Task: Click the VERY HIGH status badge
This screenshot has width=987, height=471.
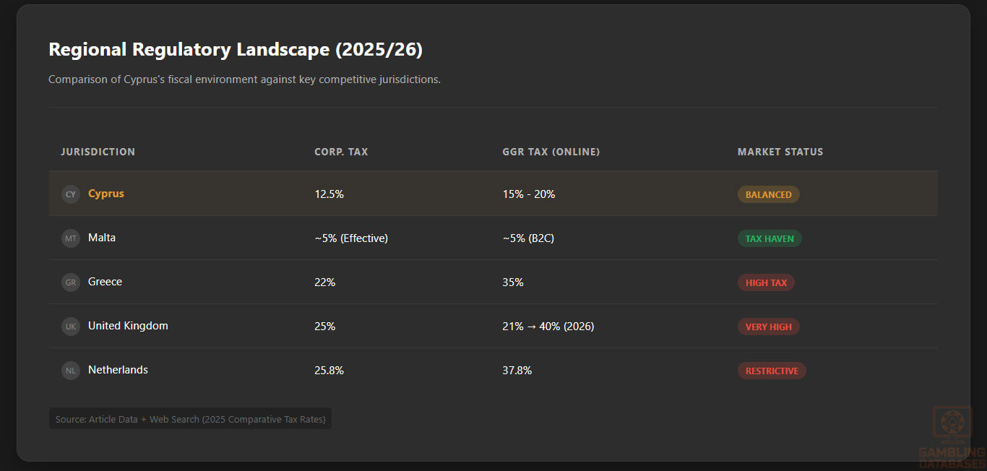Action: [768, 327]
